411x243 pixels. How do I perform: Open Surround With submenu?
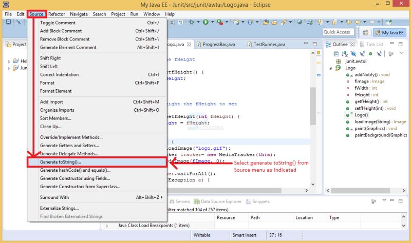click(101, 197)
